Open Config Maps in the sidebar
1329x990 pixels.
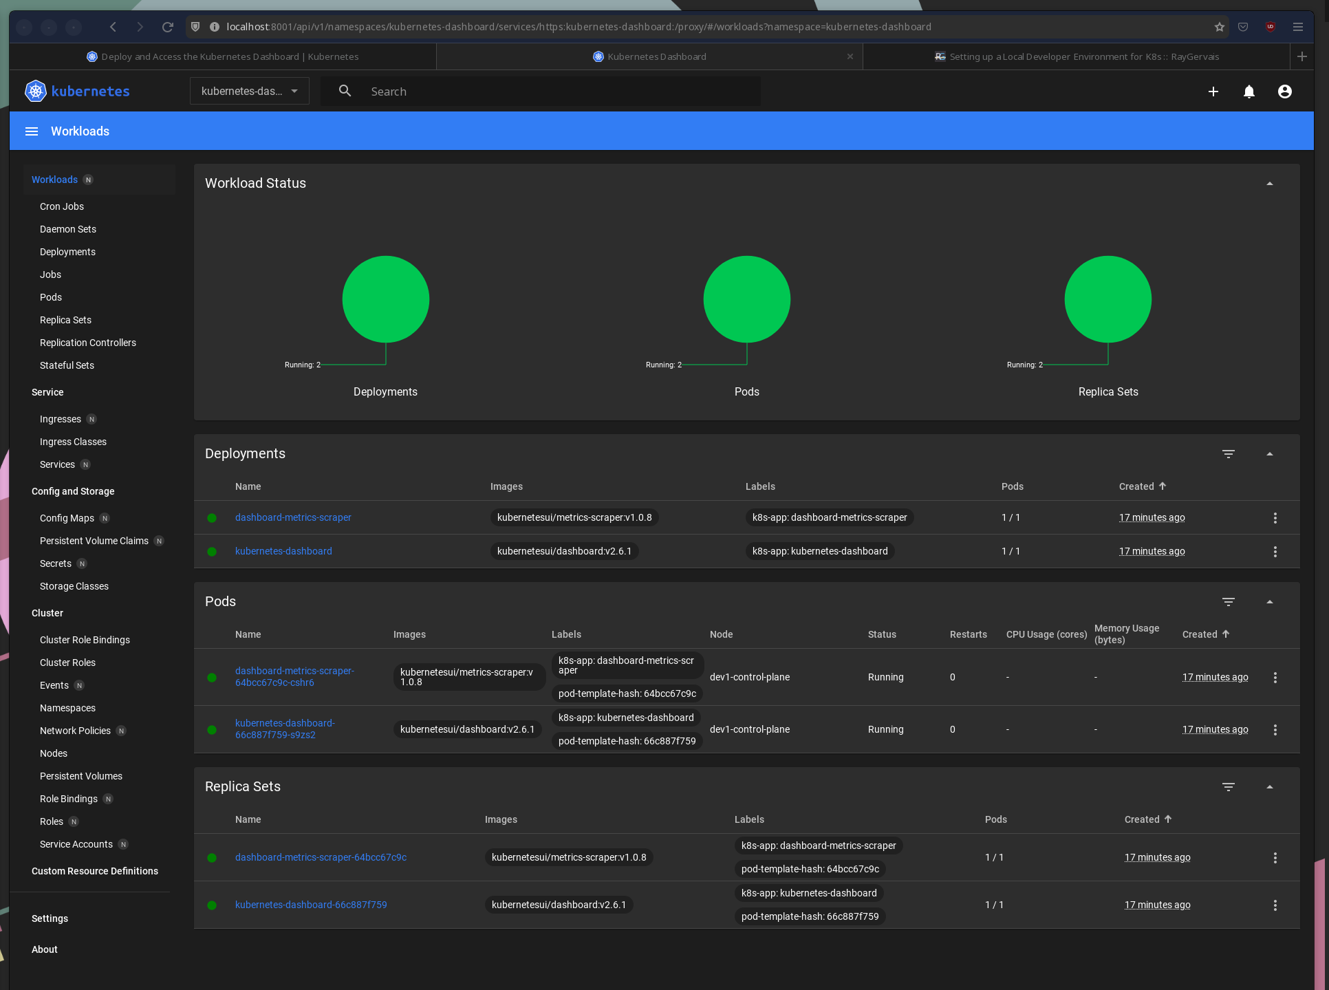click(x=67, y=518)
